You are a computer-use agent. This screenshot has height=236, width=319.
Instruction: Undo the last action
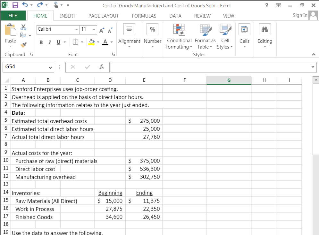click(x=25, y=5)
